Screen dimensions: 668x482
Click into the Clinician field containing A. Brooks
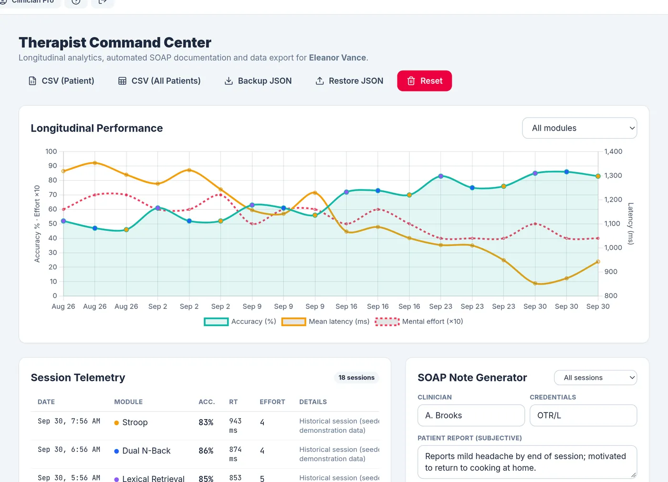coord(471,416)
